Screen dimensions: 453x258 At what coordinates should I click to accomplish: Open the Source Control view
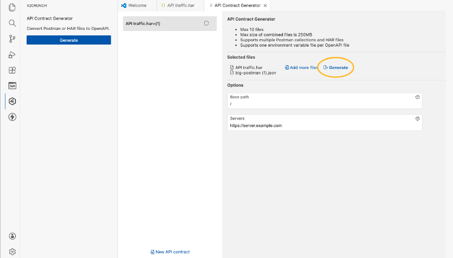point(12,39)
